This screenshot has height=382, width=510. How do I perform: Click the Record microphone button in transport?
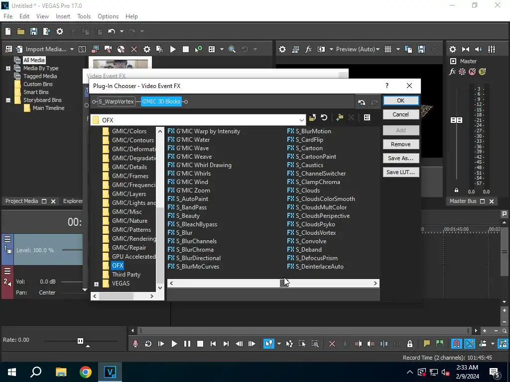coord(135,344)
